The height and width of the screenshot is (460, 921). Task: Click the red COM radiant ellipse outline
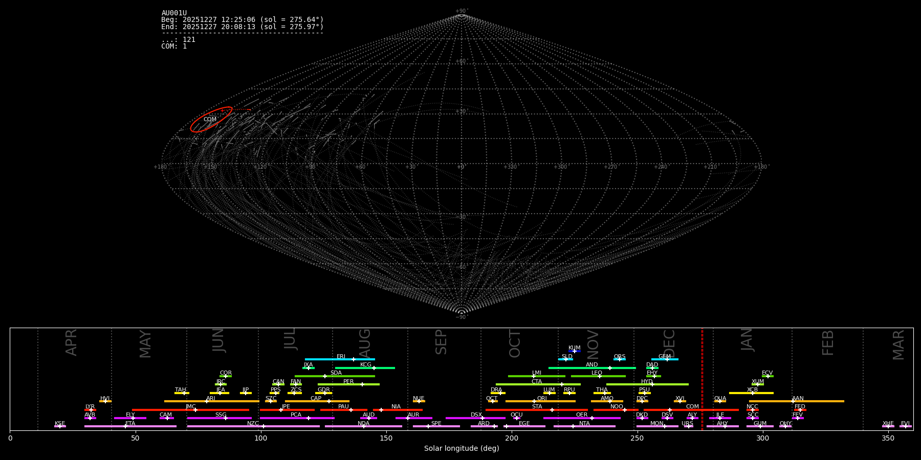211,120
